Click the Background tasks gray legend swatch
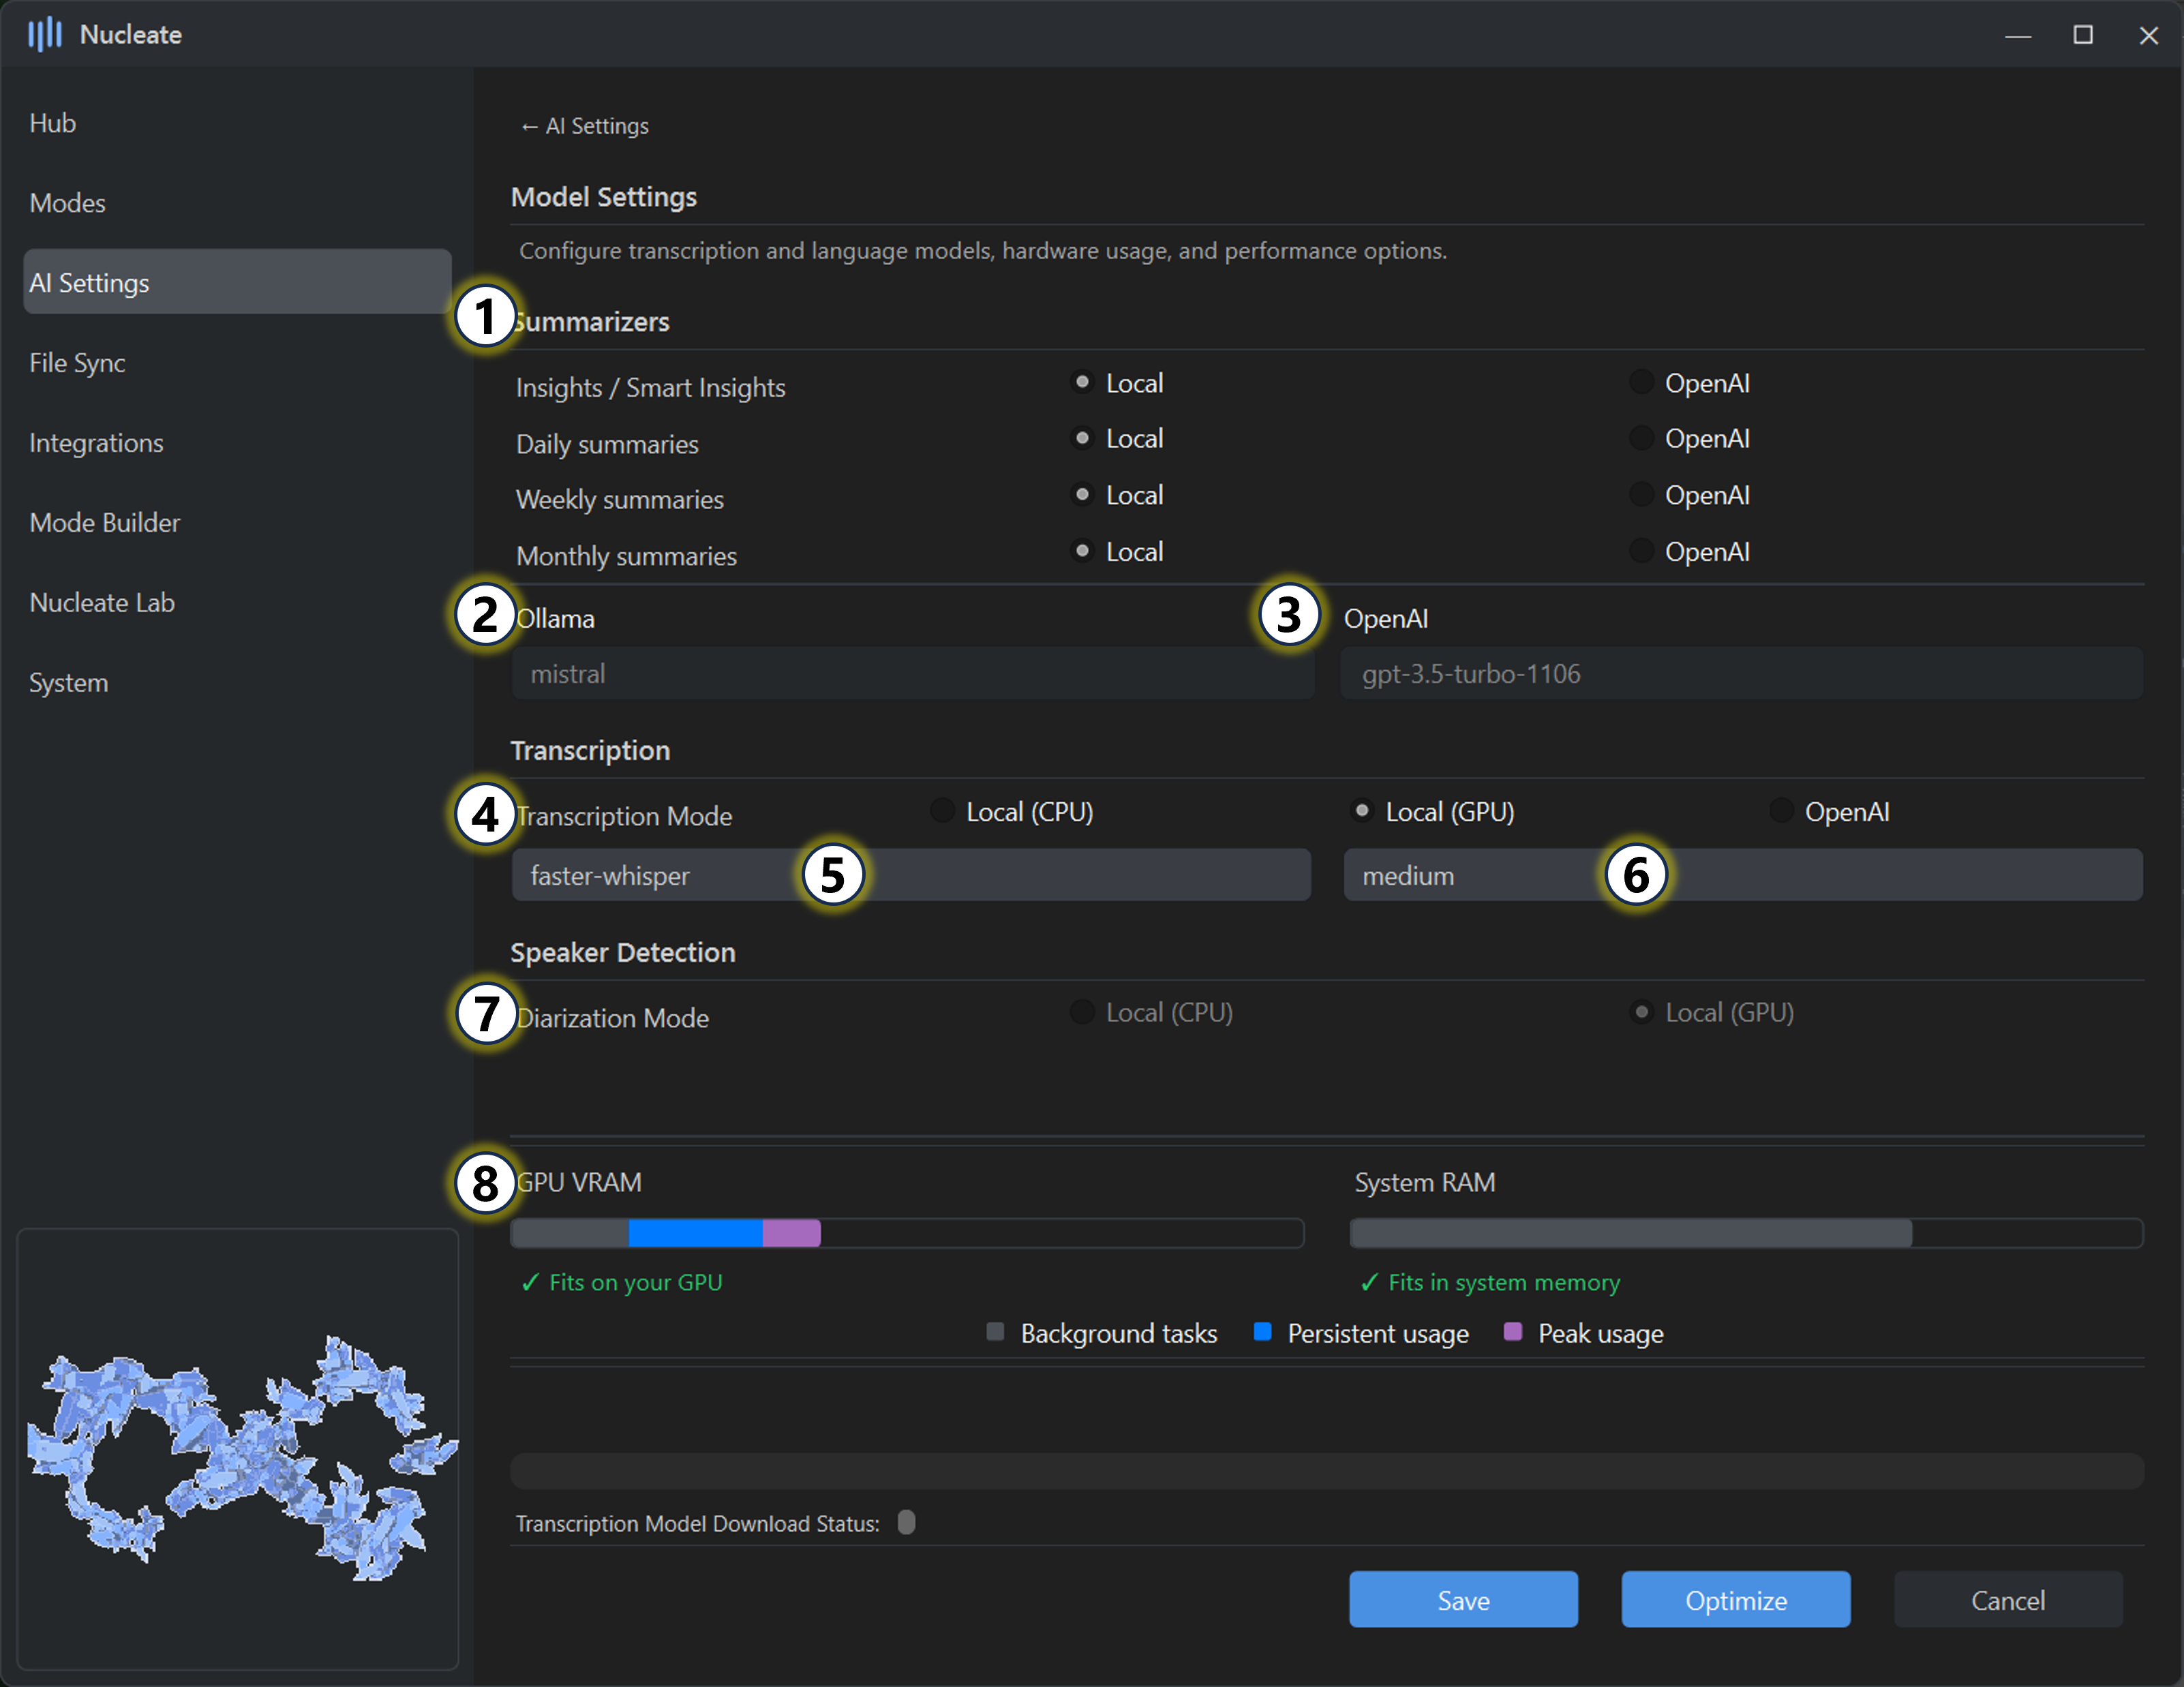The width and height of the screenshot is (2184, 1687). pos(995,1332)
